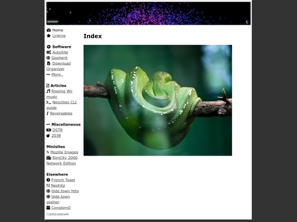This screenshot has height=222, width=297.
Task: Click the ellipsis icon beside Miscellaneous heading
Action: [x=48, y=124]
